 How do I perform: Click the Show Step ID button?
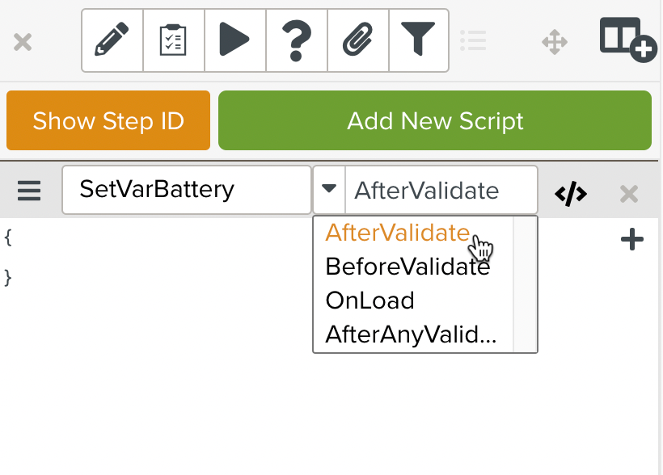coord(108,121)
